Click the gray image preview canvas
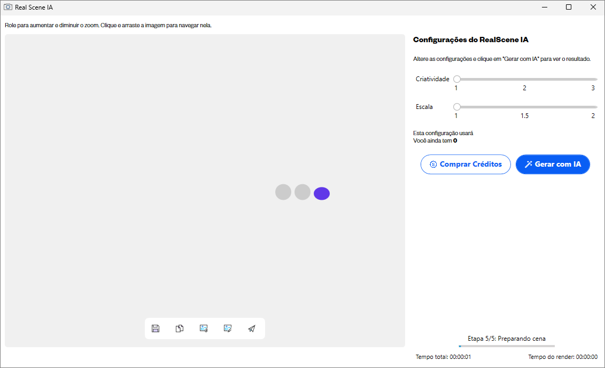This screenshot has width=605, height=368. coord(205,191)
